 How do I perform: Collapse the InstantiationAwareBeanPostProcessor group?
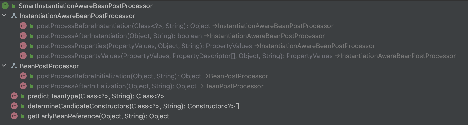click(x=4, y=16)
